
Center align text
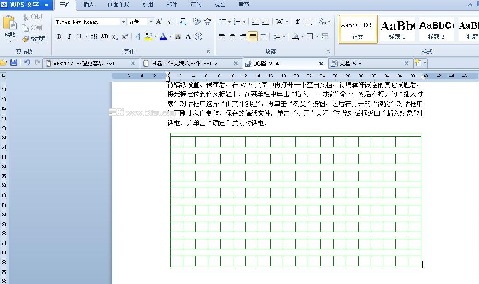coord(233,36)
